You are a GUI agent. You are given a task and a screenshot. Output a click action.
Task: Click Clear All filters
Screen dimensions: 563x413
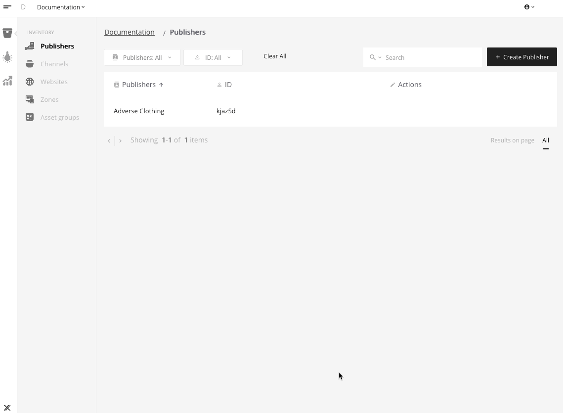pos(275,56)
